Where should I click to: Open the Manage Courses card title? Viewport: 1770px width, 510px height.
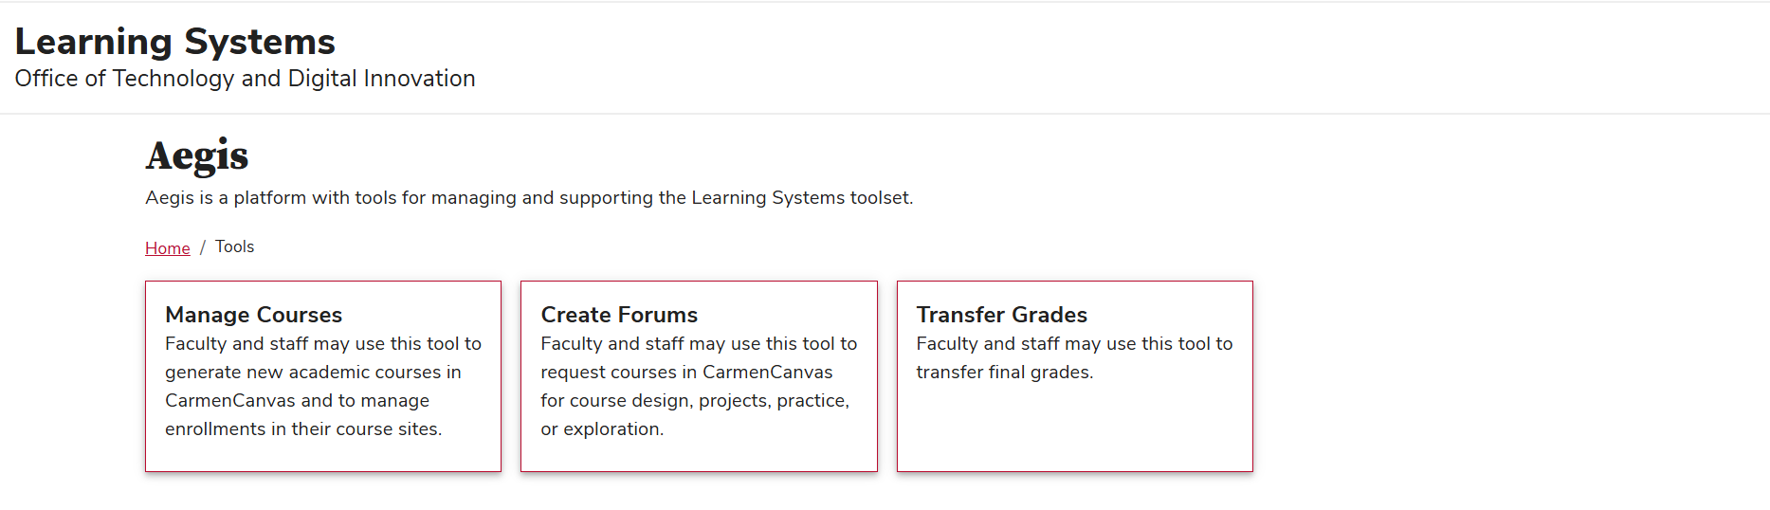click(253, 315)
